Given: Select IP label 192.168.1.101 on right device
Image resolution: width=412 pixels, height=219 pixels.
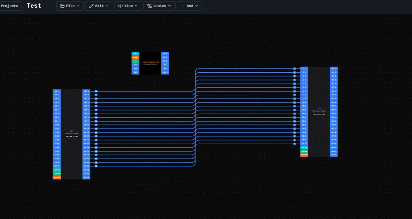Looking at the screenshot, I should (319, 114).
